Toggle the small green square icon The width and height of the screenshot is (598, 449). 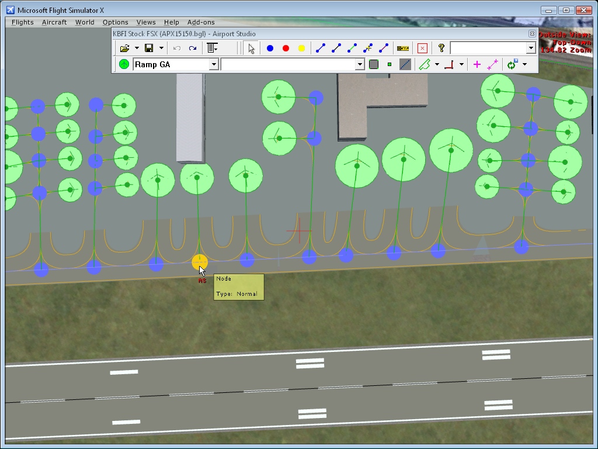tap(390, 64)
